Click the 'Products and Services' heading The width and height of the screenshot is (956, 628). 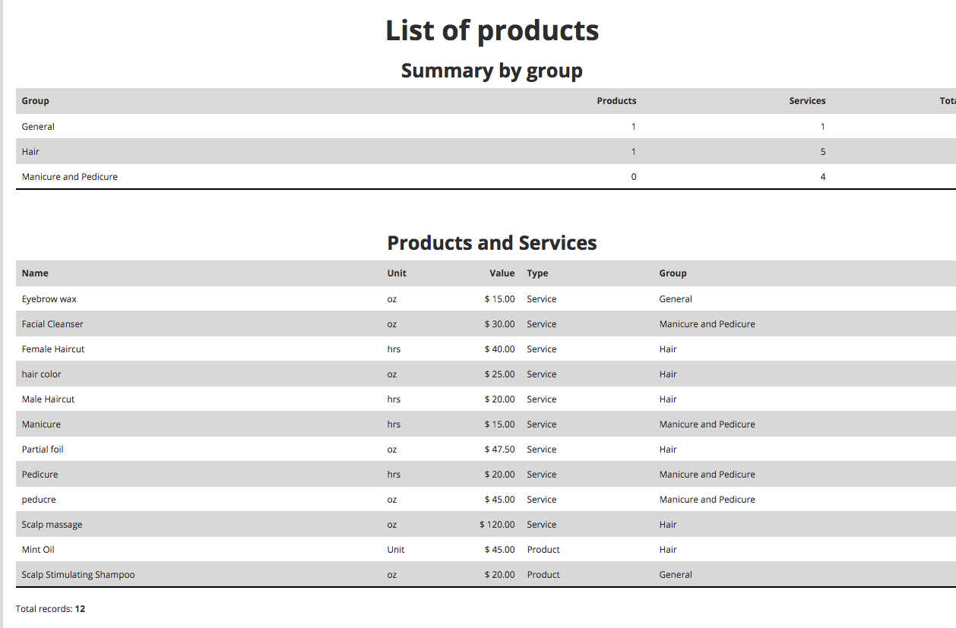(x=492, y=243)
